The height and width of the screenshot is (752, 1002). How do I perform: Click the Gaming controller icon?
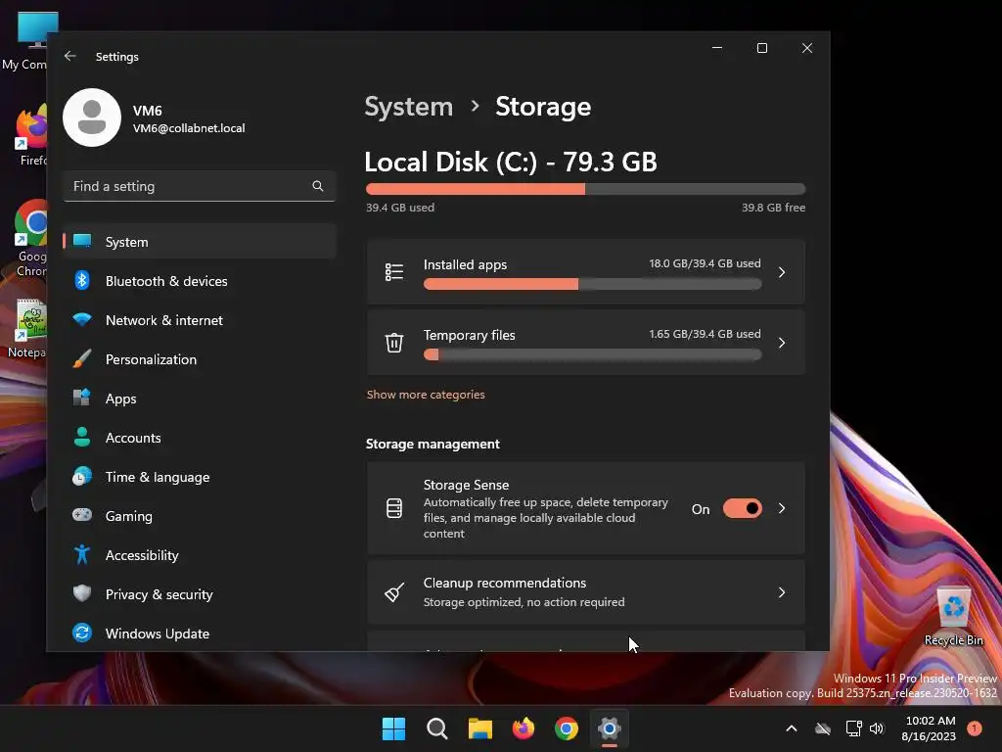point(82,515)
